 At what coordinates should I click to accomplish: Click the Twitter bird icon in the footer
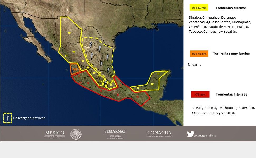point(191,134)
